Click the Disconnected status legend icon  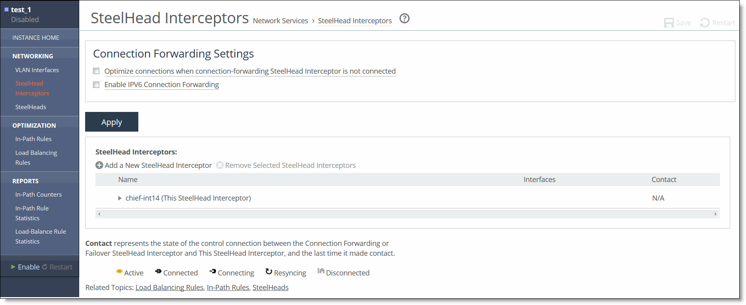321,271
